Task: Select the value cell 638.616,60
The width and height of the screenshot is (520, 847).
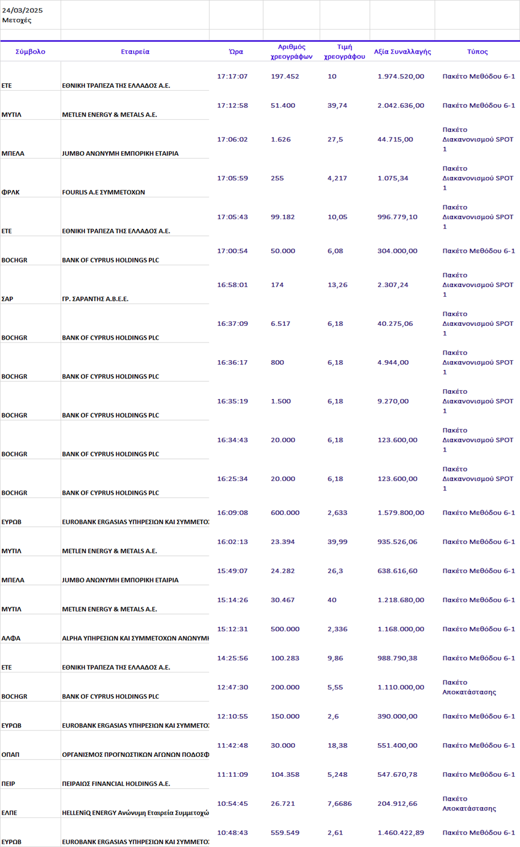Action: [397, 571]
